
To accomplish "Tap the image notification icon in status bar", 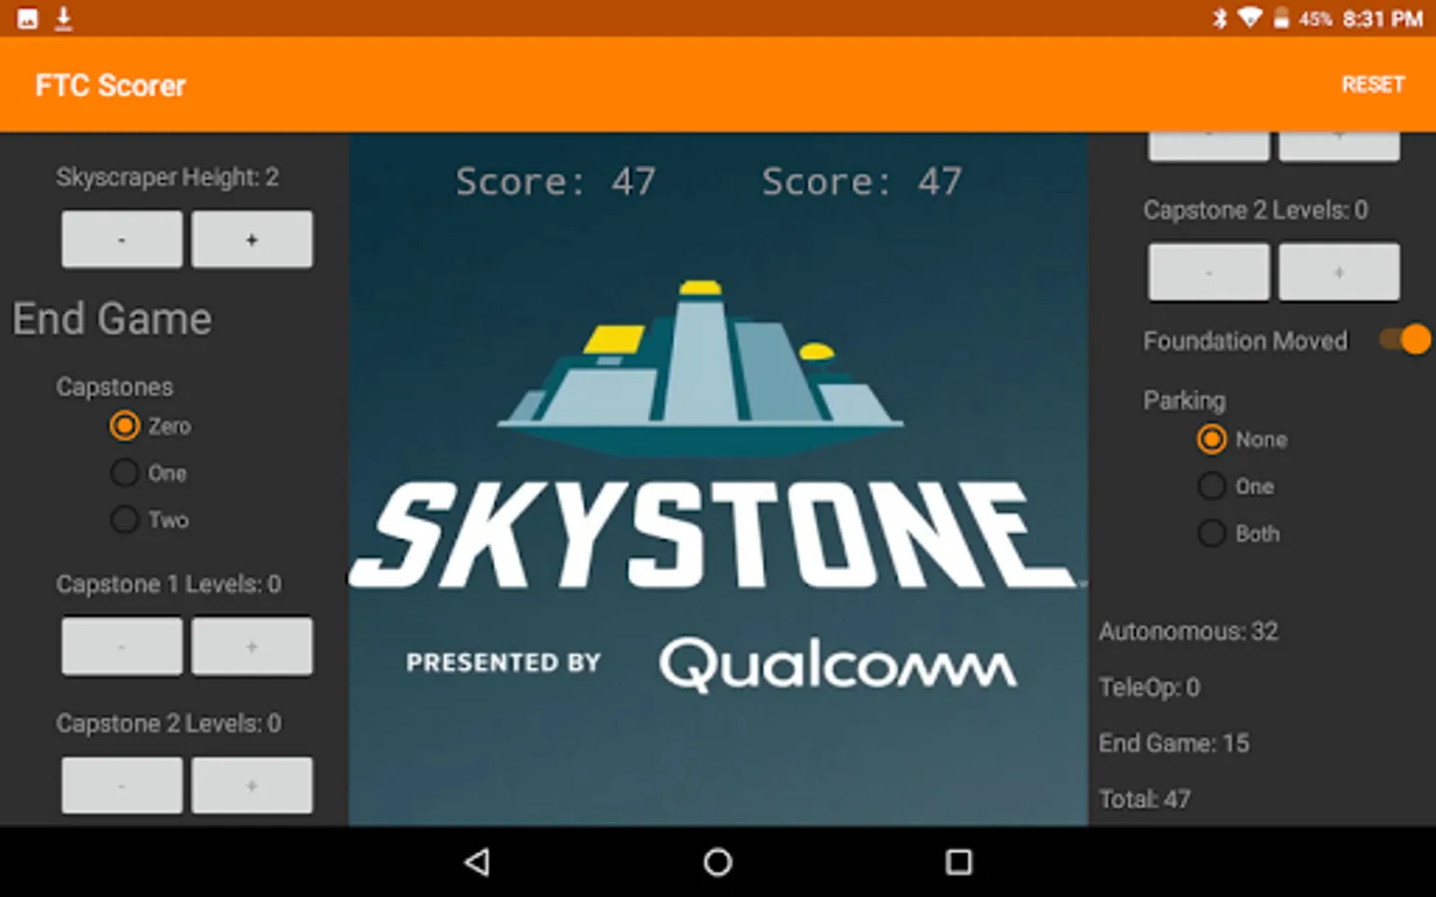I will tap(28, 18).
